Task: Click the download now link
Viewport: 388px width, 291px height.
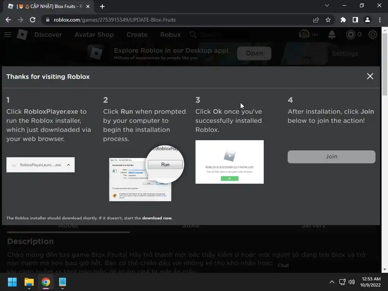Action: coord(157,218)
